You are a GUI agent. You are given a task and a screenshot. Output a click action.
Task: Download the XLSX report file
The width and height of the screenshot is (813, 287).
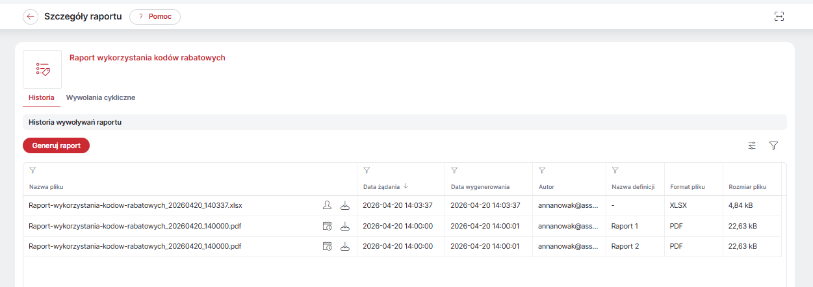click(x=345, y=205)
